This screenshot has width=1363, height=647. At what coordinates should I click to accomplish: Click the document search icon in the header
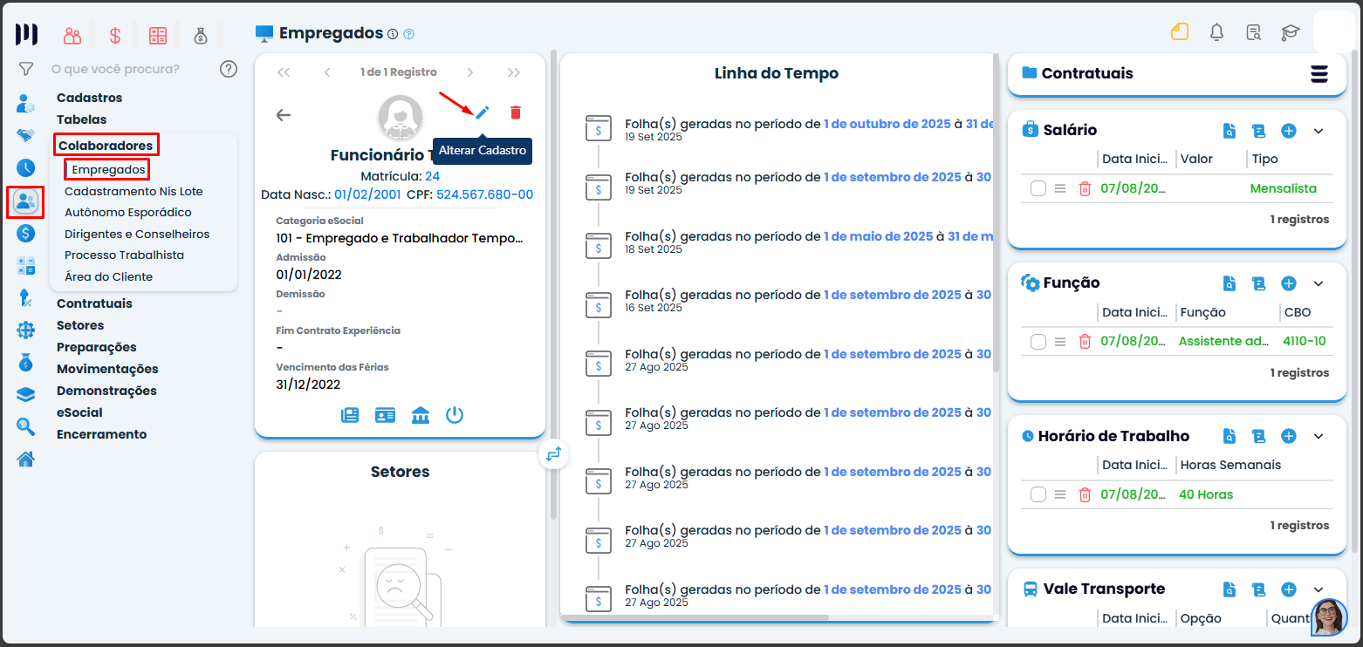pyautogui.click(x=1253, y=33)
